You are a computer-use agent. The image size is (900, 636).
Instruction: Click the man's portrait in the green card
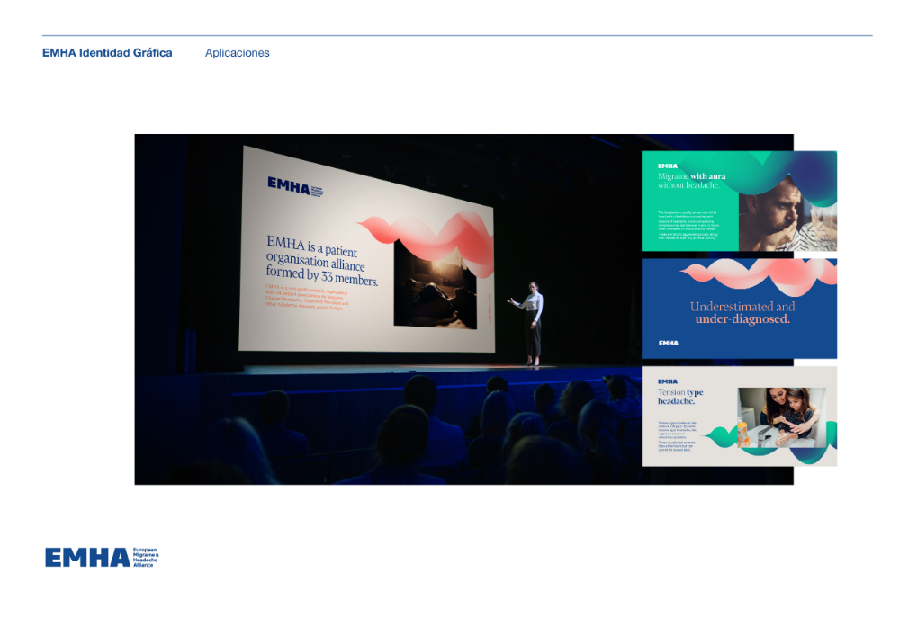tap(787, 214)
